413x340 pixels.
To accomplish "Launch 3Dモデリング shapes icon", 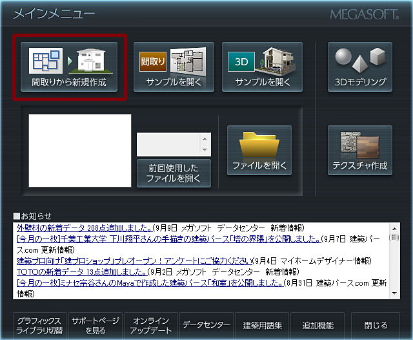I will (x=360, y=61).
